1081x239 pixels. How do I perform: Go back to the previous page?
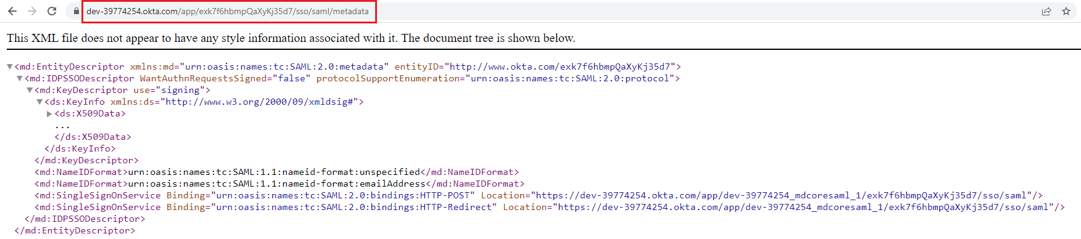pos(12,11)
